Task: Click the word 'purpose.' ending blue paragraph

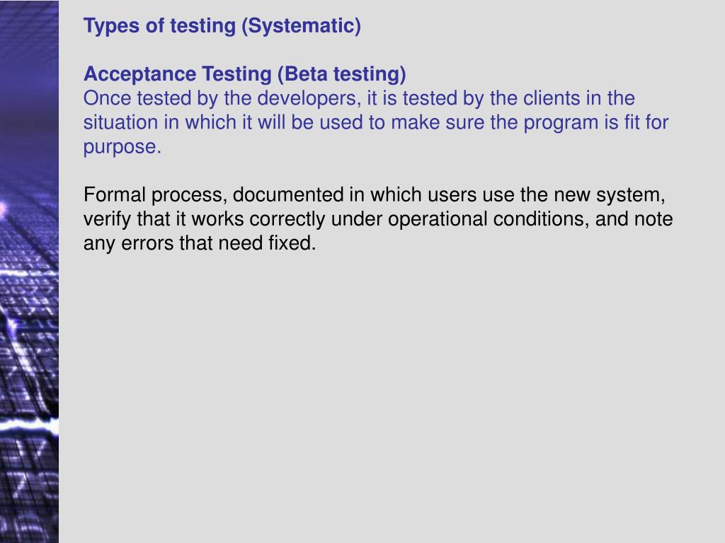Action: (122, 147)
